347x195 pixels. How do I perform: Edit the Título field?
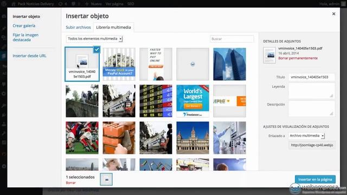(312, 77)
